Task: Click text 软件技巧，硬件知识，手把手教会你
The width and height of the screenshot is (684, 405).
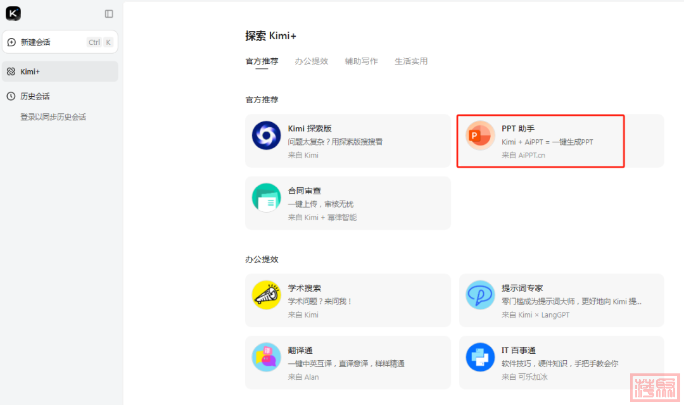Action: [x=560, y=364]
